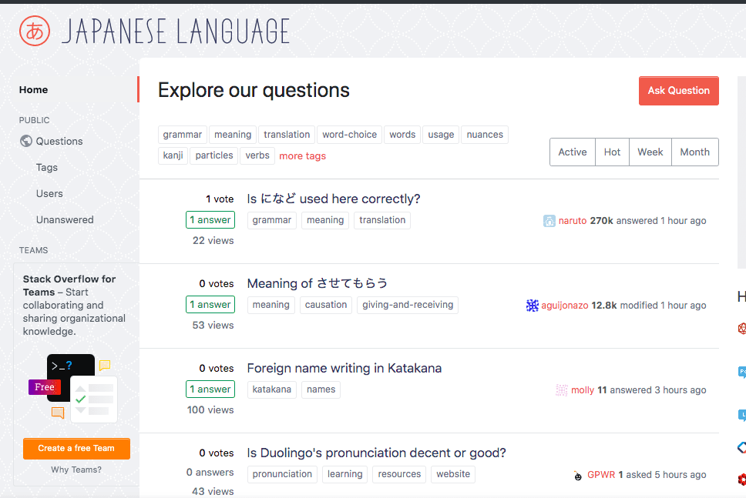Enable the kanji tag filter

tap(173, 155)
